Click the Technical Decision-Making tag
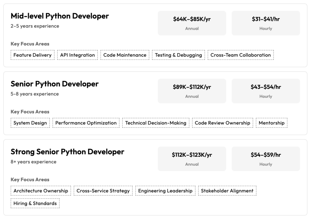This screenshot has height=219, width=310. pyautogui.click(x=156, y=123)
